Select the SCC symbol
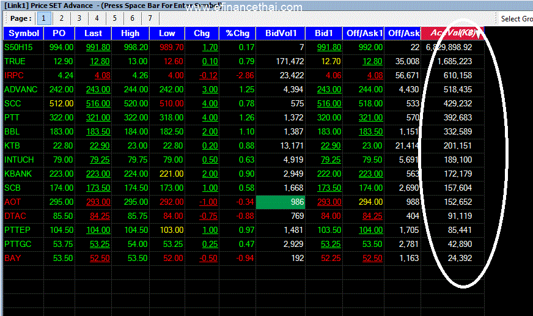The height and width of the screenshot is (316, 533). [x=13, y=103]
